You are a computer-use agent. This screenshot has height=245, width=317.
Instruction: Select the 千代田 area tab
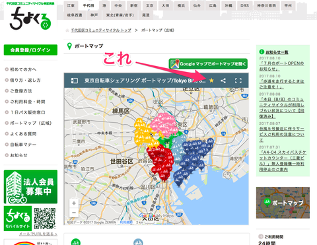point(88,6)
